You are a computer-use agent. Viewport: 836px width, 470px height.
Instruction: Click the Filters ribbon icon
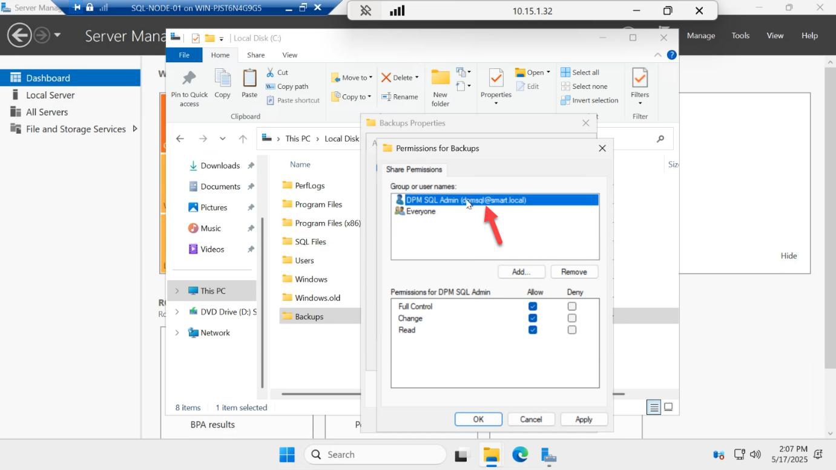coord(640,78)
